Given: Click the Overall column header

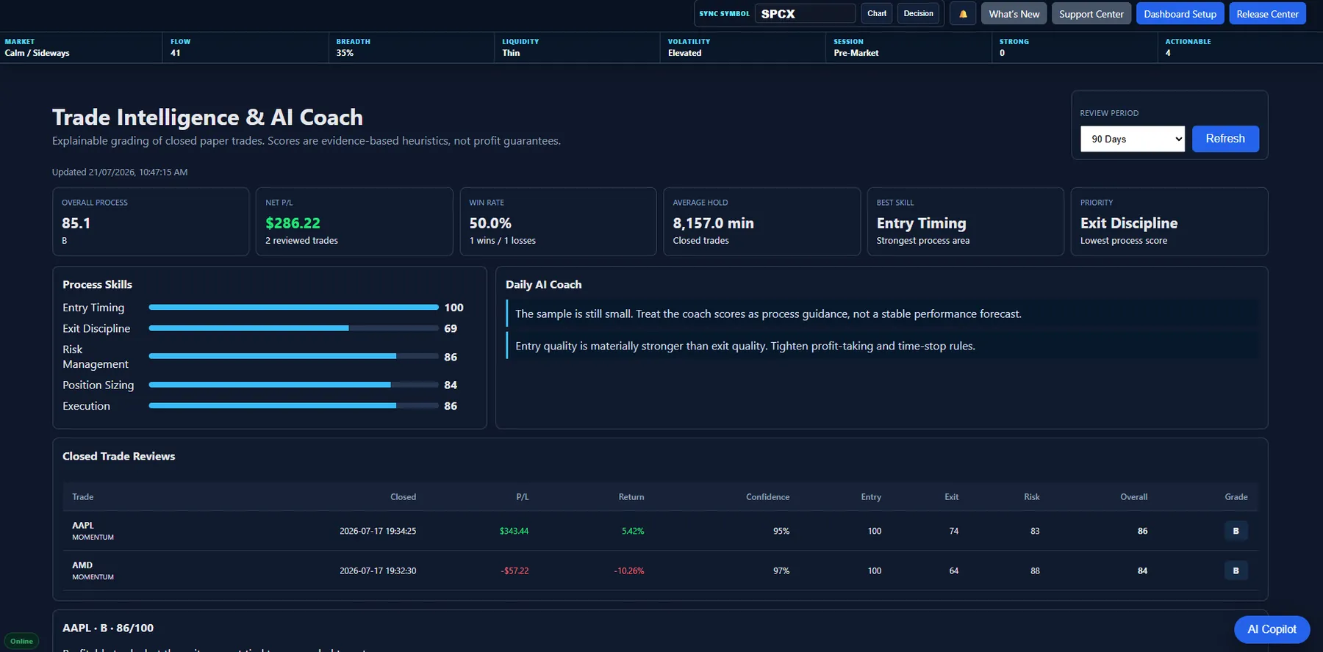Looking at the screenshot, I should [x=1133, y=497].
